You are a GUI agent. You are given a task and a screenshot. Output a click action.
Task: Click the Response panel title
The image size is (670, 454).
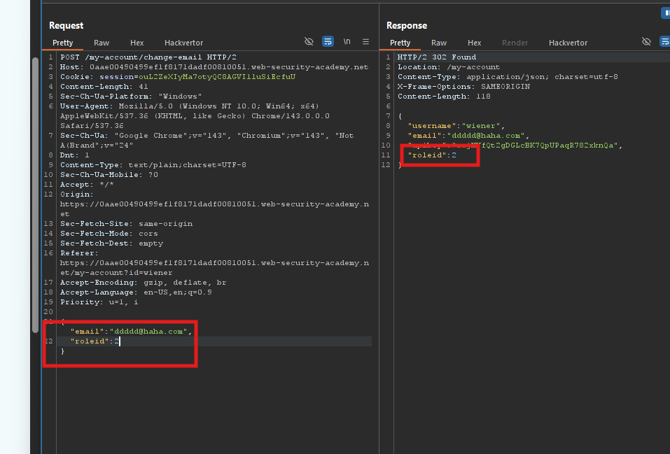tap(407, 25)
